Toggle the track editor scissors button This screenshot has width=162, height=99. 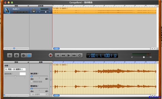pos(29,56)
